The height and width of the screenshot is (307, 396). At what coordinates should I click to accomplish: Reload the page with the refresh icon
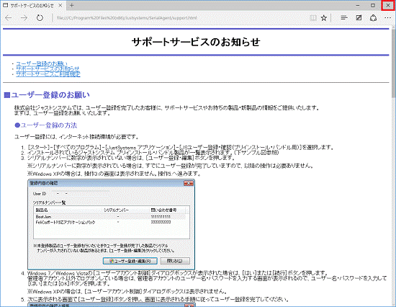[x=40, y=18]
